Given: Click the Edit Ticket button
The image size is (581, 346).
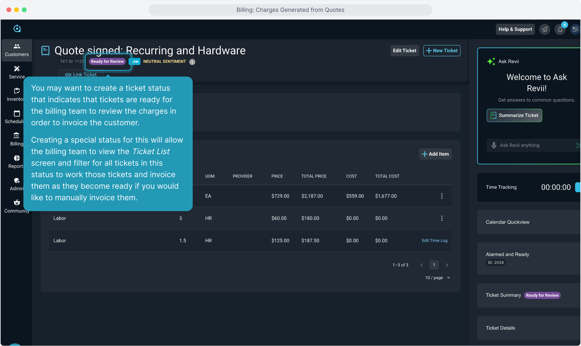Looking at the screenshot, I should (x=404, y=51).
